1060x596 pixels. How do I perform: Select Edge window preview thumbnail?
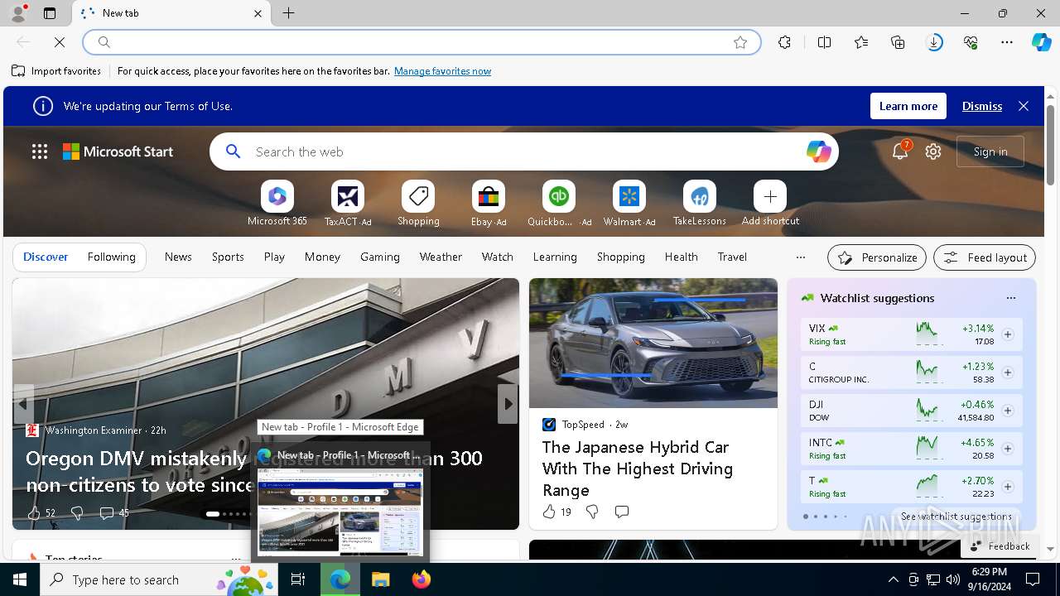click(x=340, y=511)
